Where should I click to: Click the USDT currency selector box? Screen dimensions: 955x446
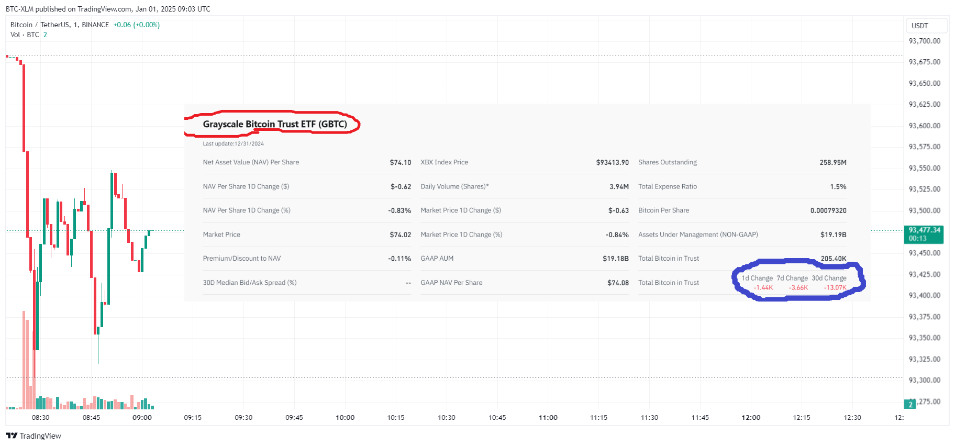pos(926,26)
